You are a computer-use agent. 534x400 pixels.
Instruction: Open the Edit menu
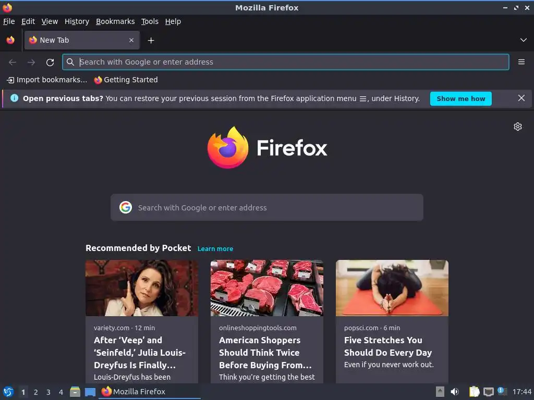[x=28, y=21]
